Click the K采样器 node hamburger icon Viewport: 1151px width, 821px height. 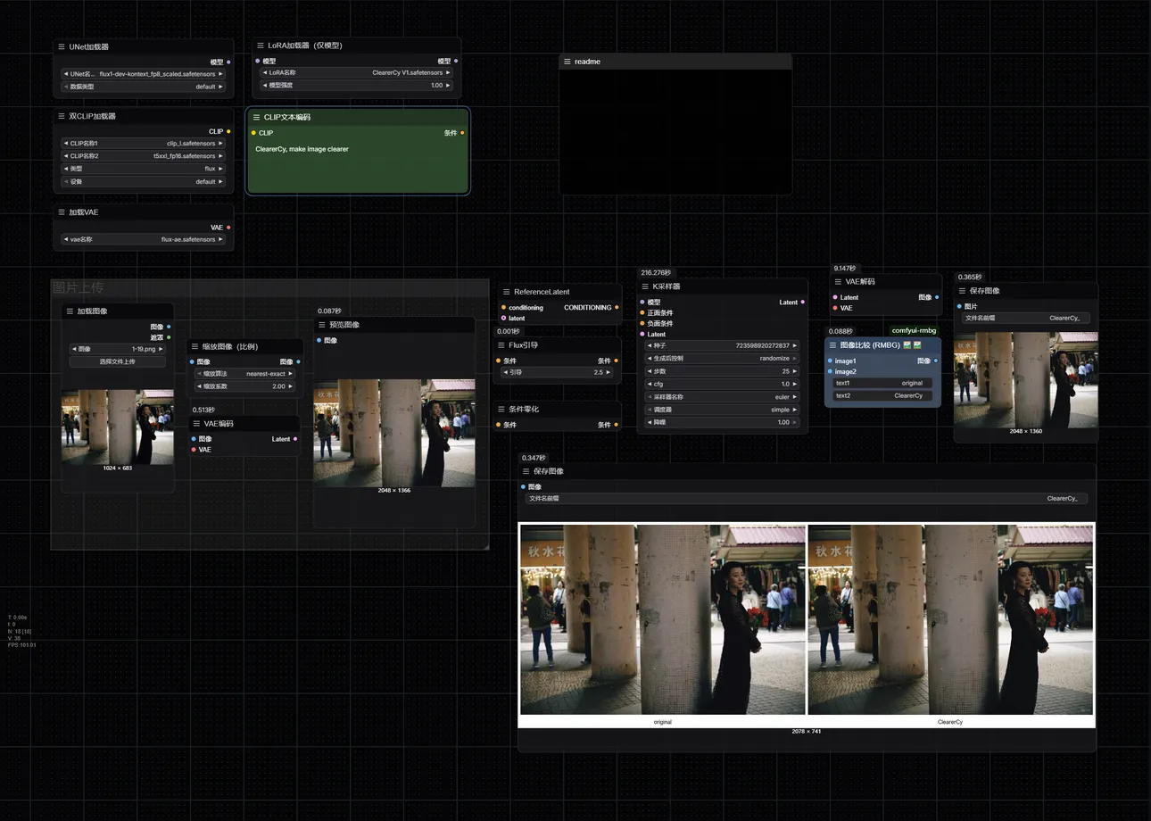(x=644, y=286)
